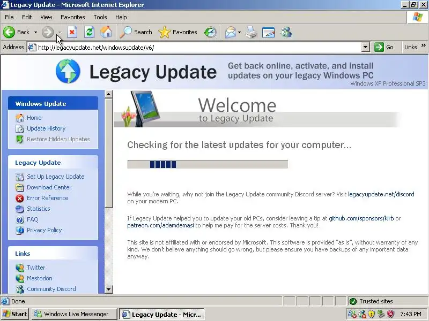Click the Twitter globe icon in the sidebar
The height and width of the screenshot is (321, 429).
(x=20, y=268)
